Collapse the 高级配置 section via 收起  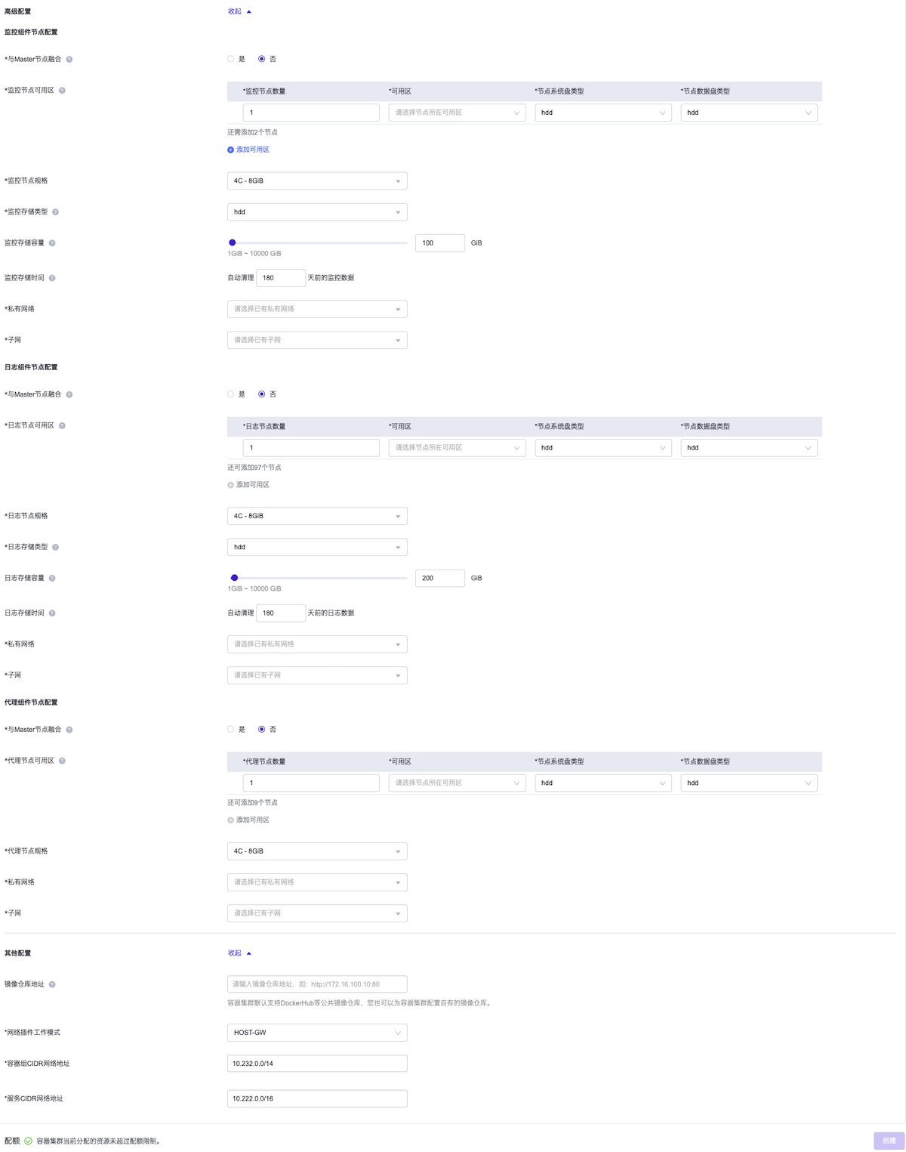pos(239,11)
